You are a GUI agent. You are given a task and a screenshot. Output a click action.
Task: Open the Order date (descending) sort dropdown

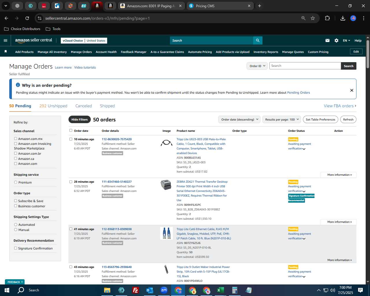[239, 119]
